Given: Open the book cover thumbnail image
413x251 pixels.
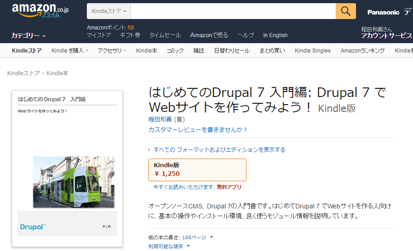Looking at the screenshot, I should 67,169.
